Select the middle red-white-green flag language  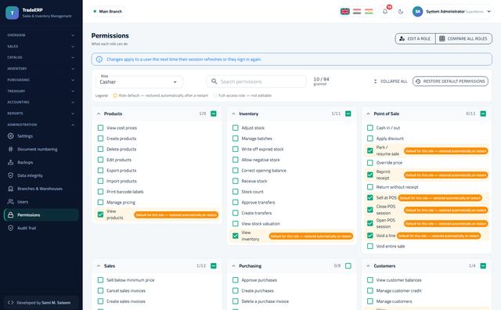click(x=357, y=12)
